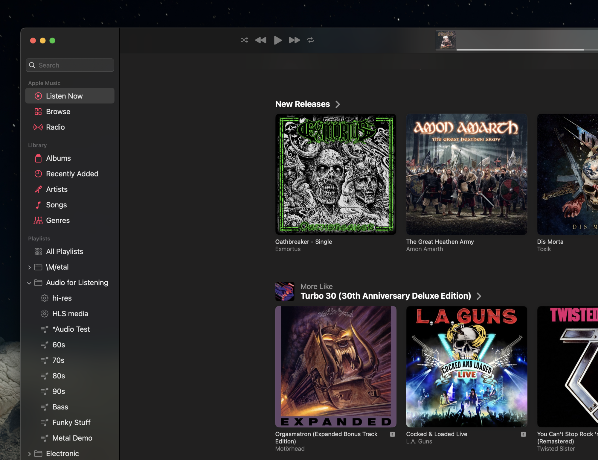The width and height of the screenshot is (598, 460).
Task: Click the Genres guitars icon
Action: coord(38,220)
